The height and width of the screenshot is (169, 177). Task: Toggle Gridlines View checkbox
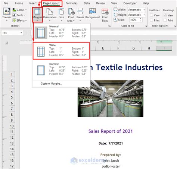[151, 15]
